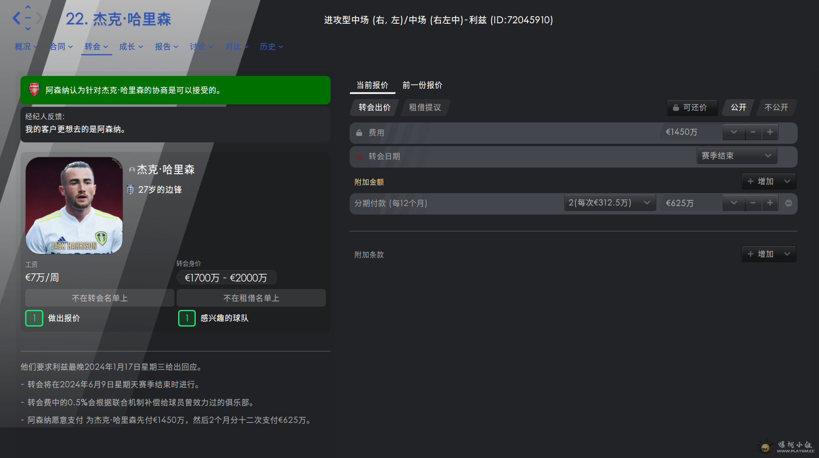Click the €7万/周 wage value
The height and width of the screenshot is (458, 819).
pyautogui.click(x=42, y=278)
